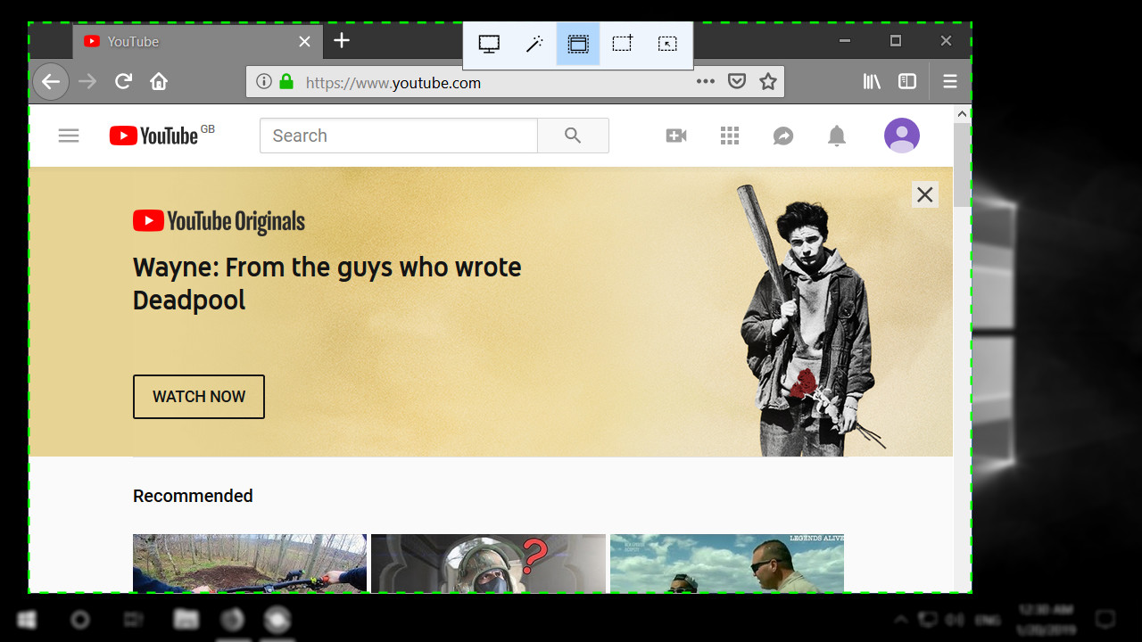Save page to Pocket
Image resolution: width=1142 pixels, height=642 pixels.
pyautogui.click(x=737, y=82)
